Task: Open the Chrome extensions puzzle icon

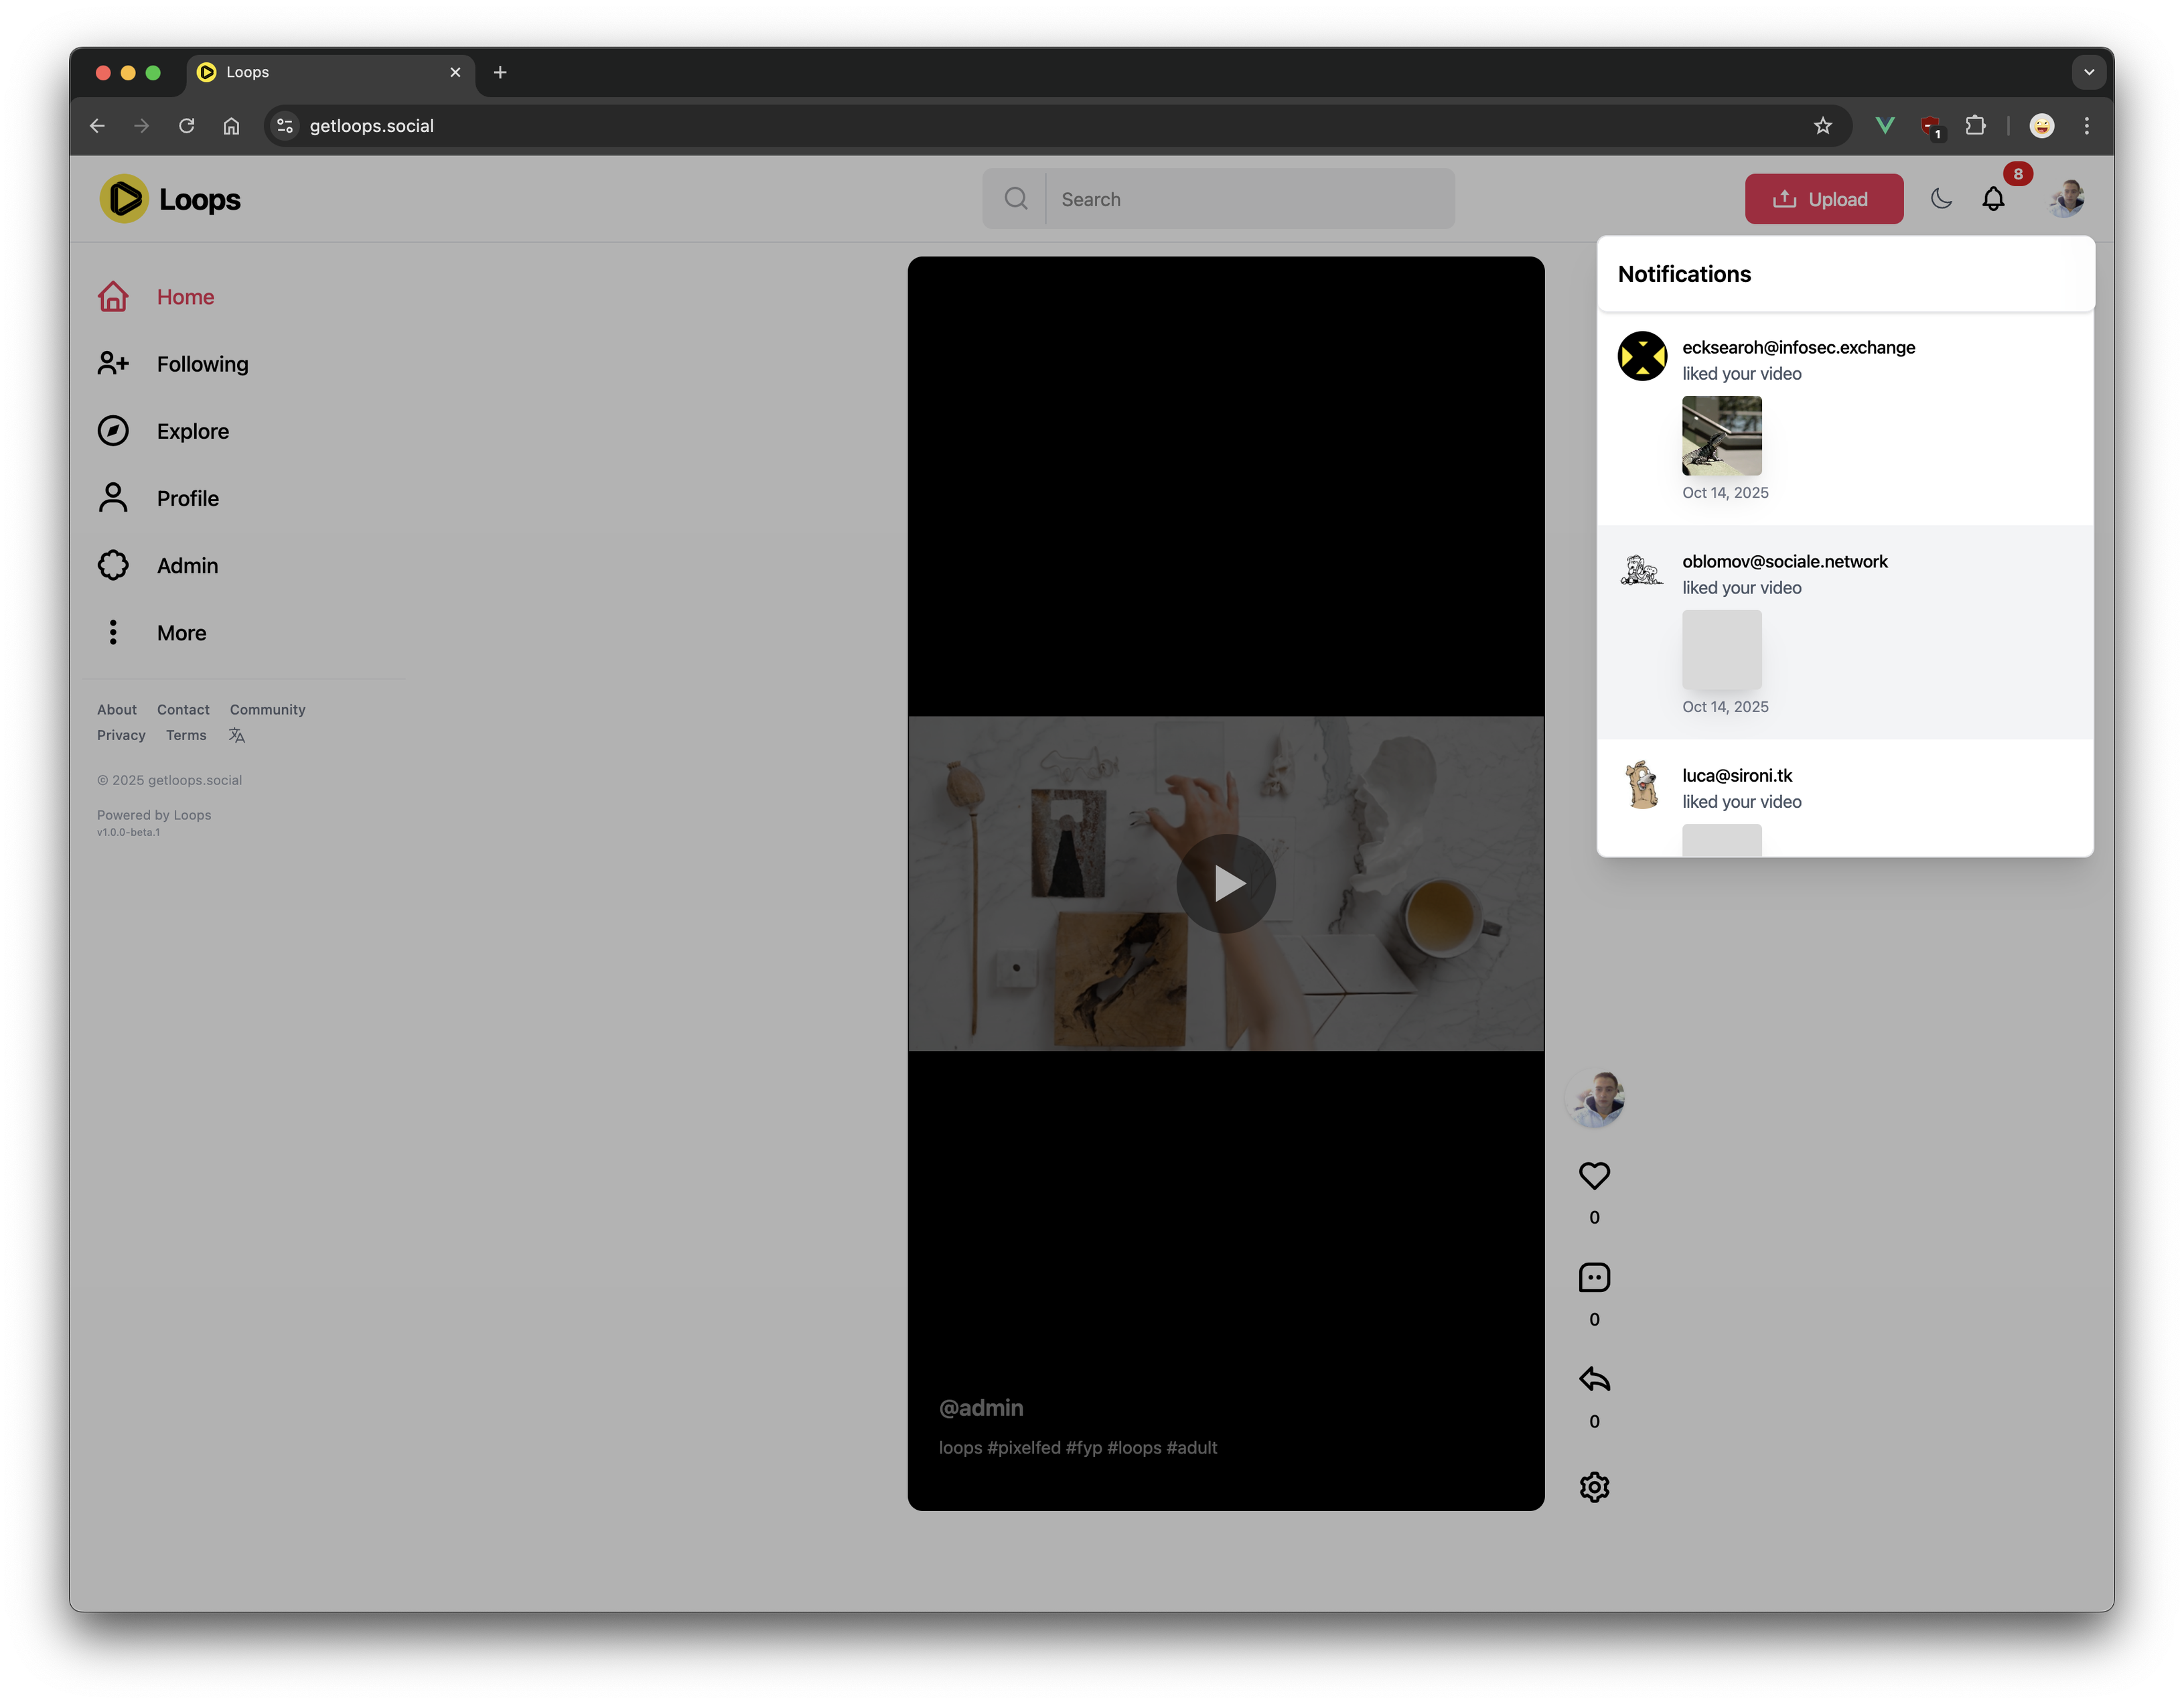Action: pyautogui.click(x=1975, y=126)
